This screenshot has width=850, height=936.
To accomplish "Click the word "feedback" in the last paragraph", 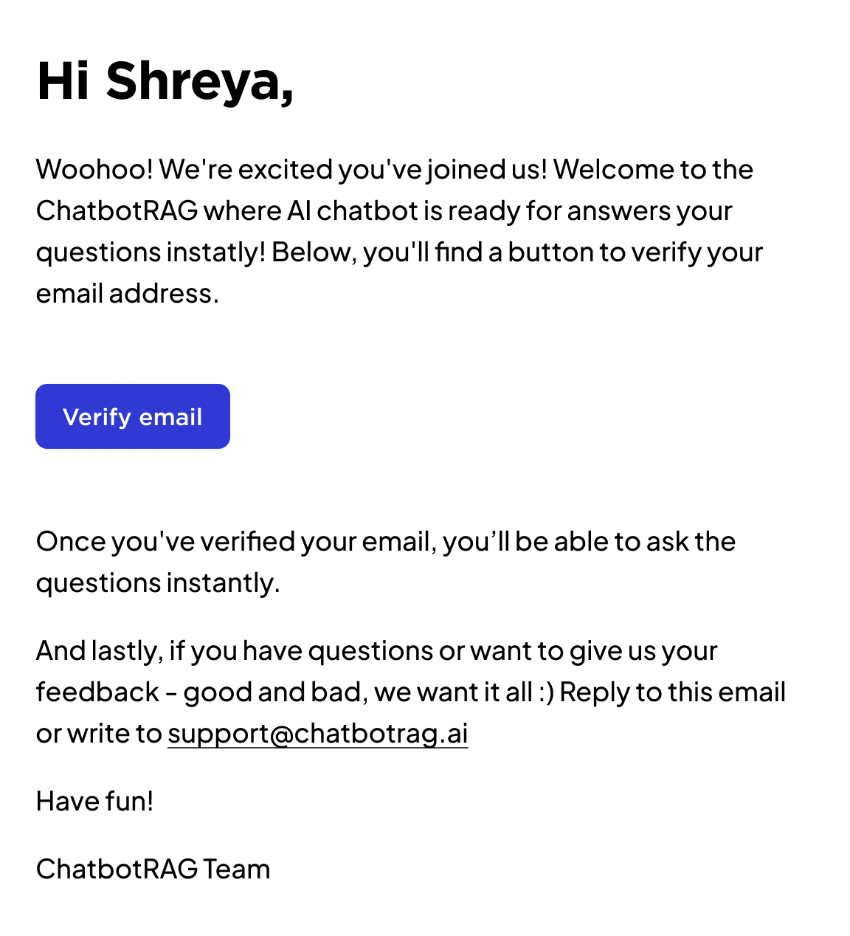I will tap(97, 692).
